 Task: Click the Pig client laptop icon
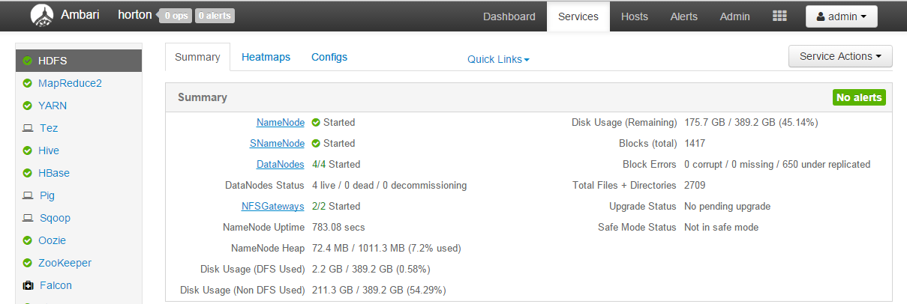click(x=28, y=196)
